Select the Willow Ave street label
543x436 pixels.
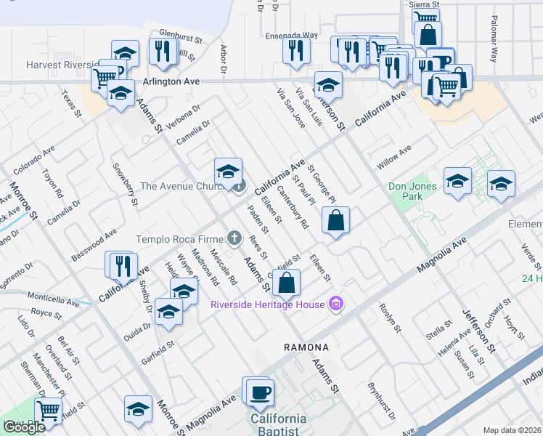[x=393, y=158]
